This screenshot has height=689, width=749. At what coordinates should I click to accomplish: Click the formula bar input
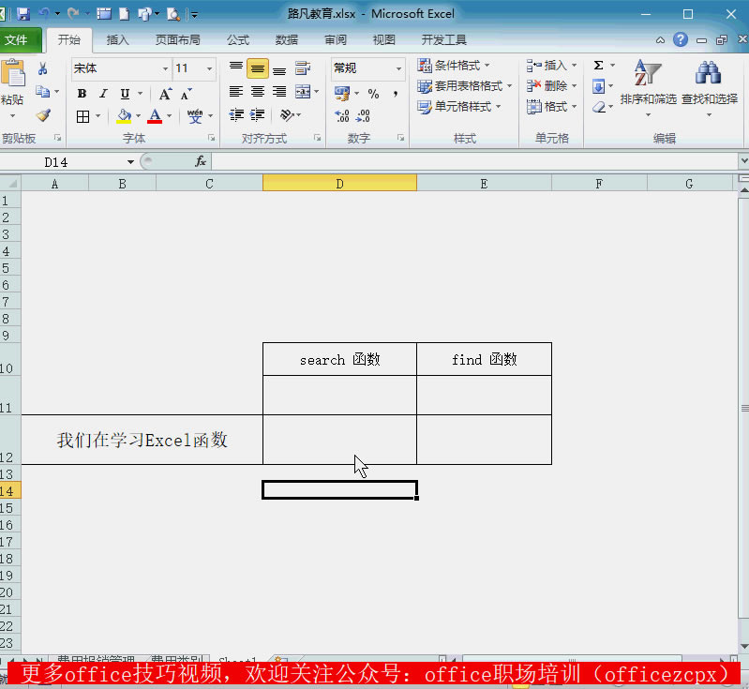pyautogui.click(x=474, y=161)
